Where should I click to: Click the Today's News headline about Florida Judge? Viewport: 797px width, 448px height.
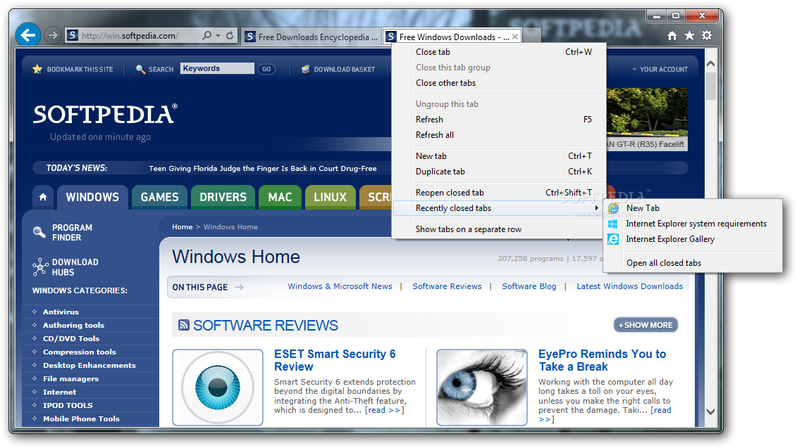263,169
